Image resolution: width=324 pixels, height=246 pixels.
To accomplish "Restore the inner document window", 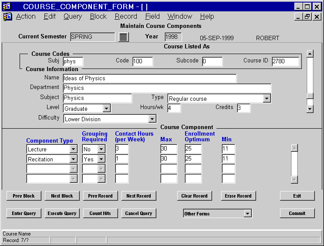I will tap(307, 17).
